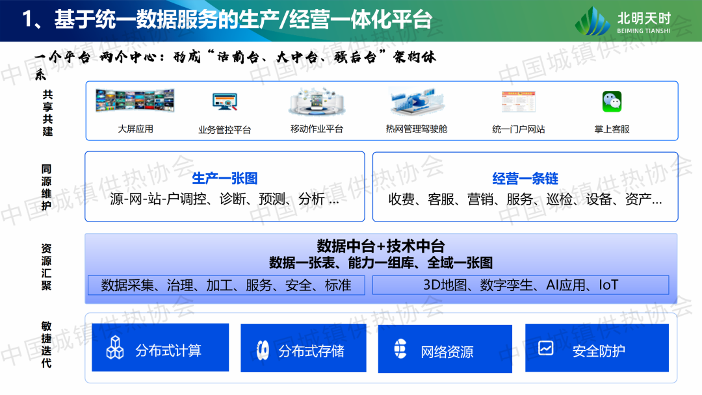Select the 业务管控平台 monitor icon
This screenshot has width=702, height=395.
(224, 102)
